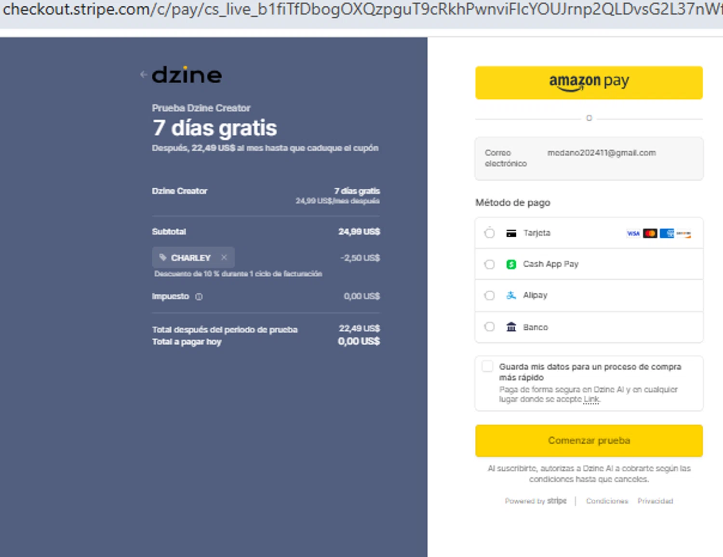The width and height of the screenshot is (723, 557).
Task: Open the Condiciones link
Action: pos(607,501)
